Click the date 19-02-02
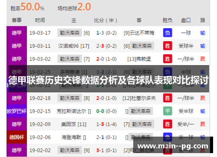The width and height of the screenshot is (217, 157). click(40, 150)
